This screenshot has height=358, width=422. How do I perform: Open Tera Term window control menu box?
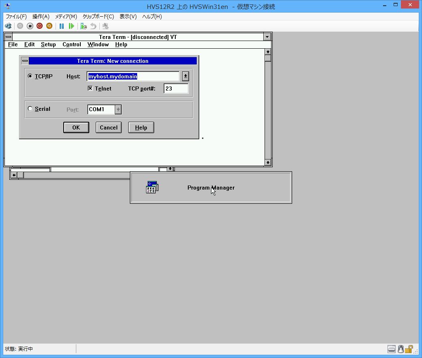click(x=9, y=37)
